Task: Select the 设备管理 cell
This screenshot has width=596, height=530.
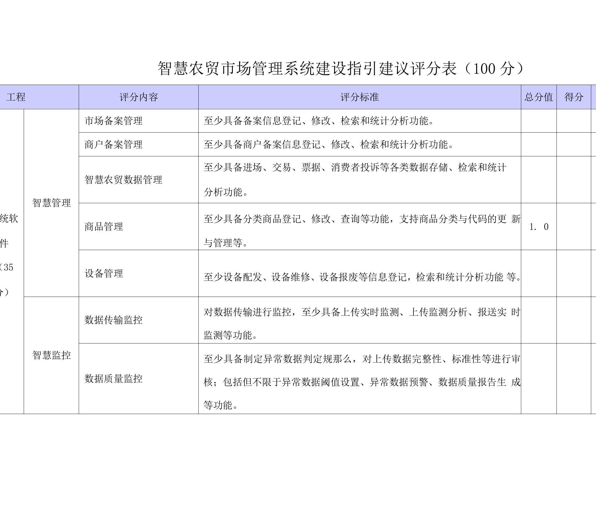Action: tap(139, 273)
